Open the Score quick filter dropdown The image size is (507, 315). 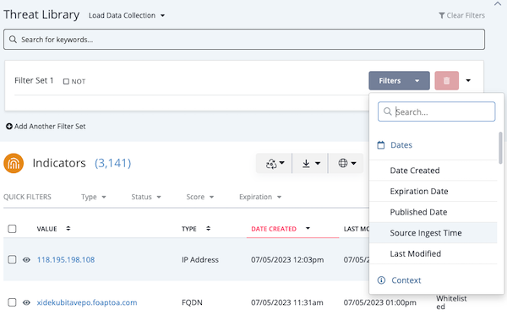[x=199, y=197]
